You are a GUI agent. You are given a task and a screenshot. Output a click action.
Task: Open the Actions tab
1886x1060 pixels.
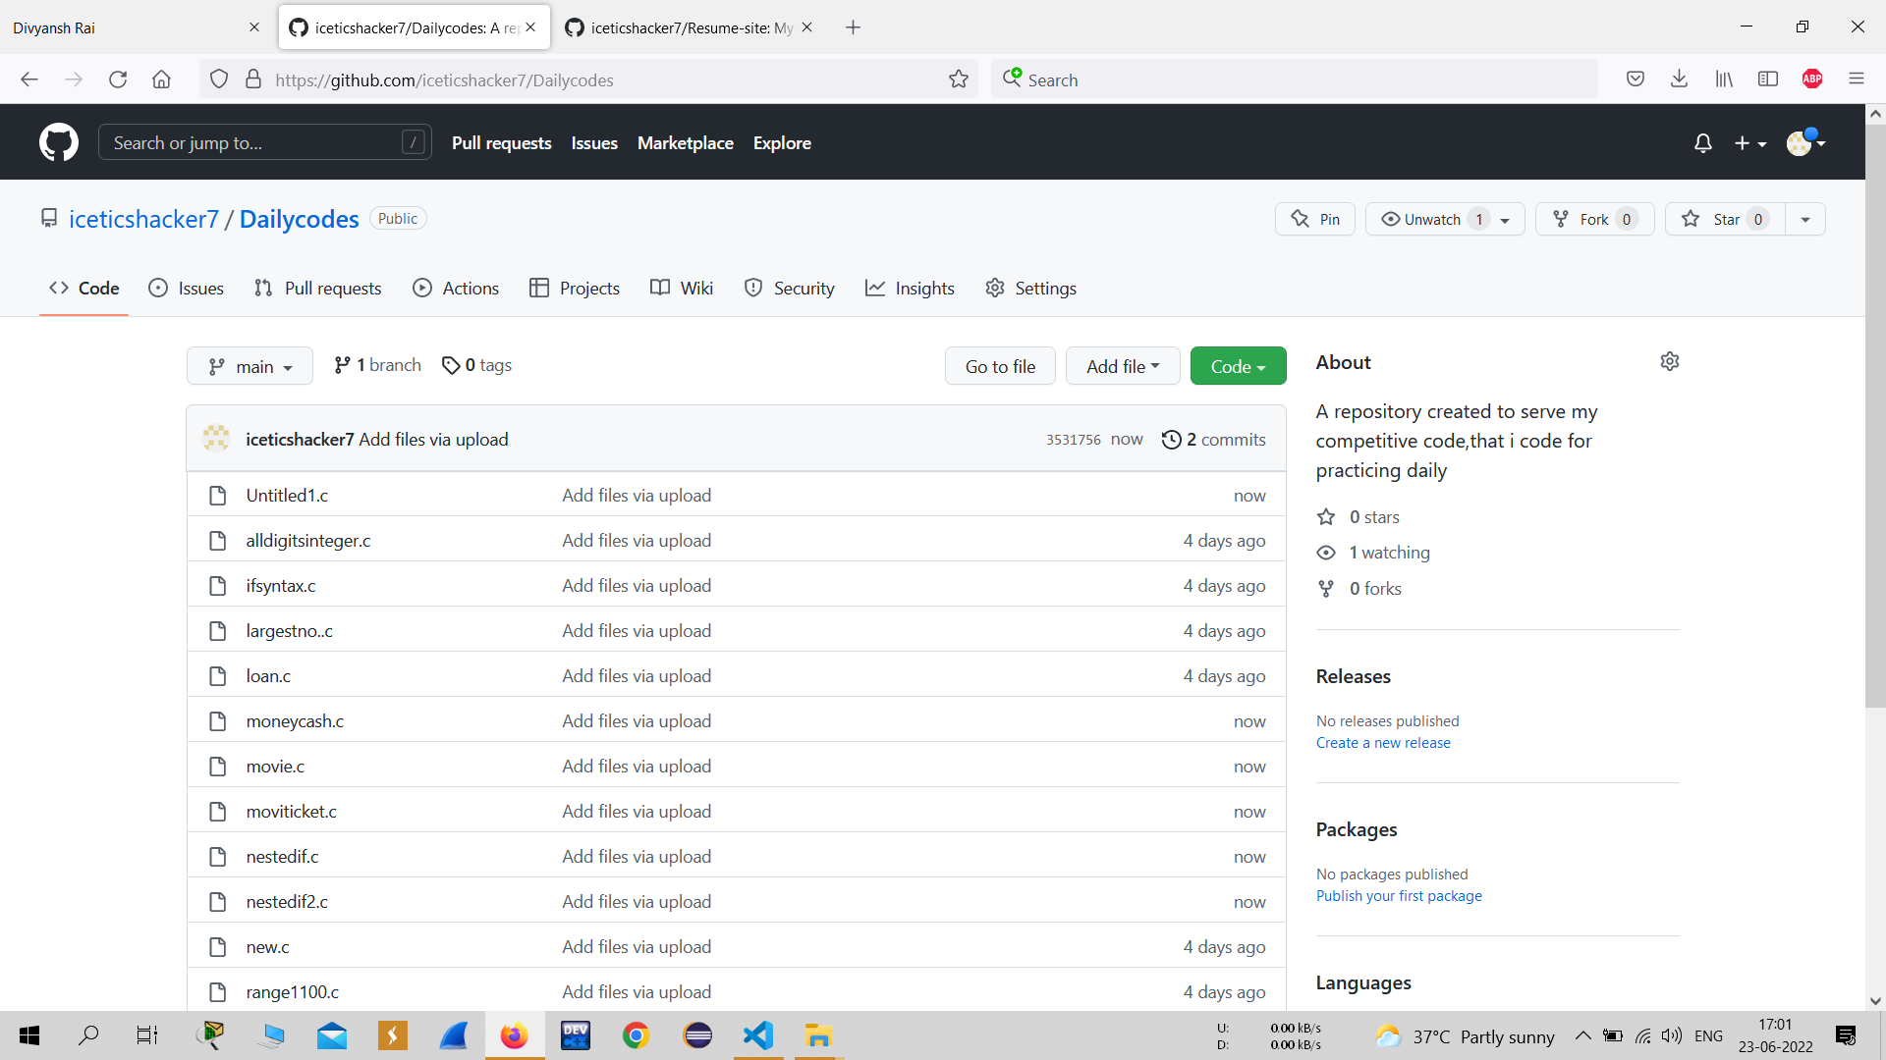456,288
